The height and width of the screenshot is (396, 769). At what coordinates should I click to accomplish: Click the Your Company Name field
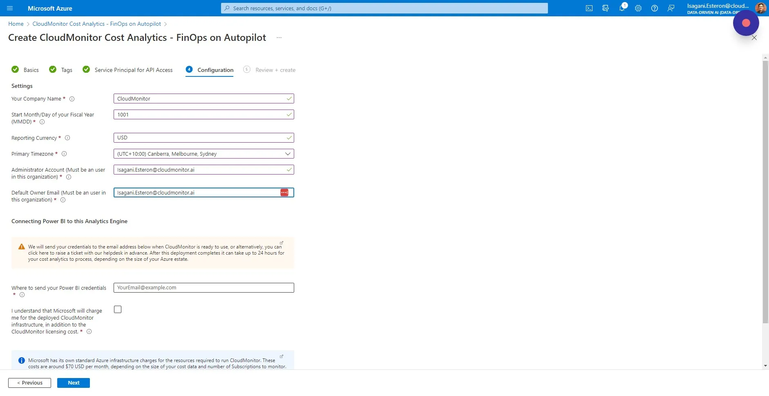[x=203, y=99]
